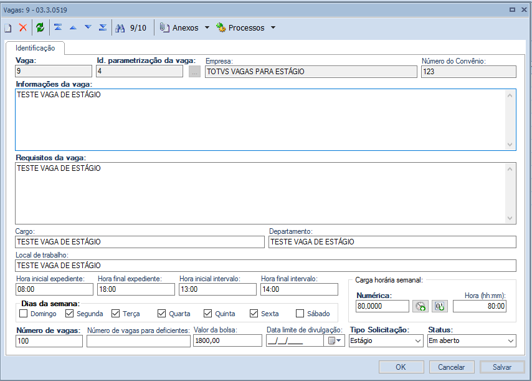Go to first record arrow icon
532x381 pixels.
pos(58,27)
